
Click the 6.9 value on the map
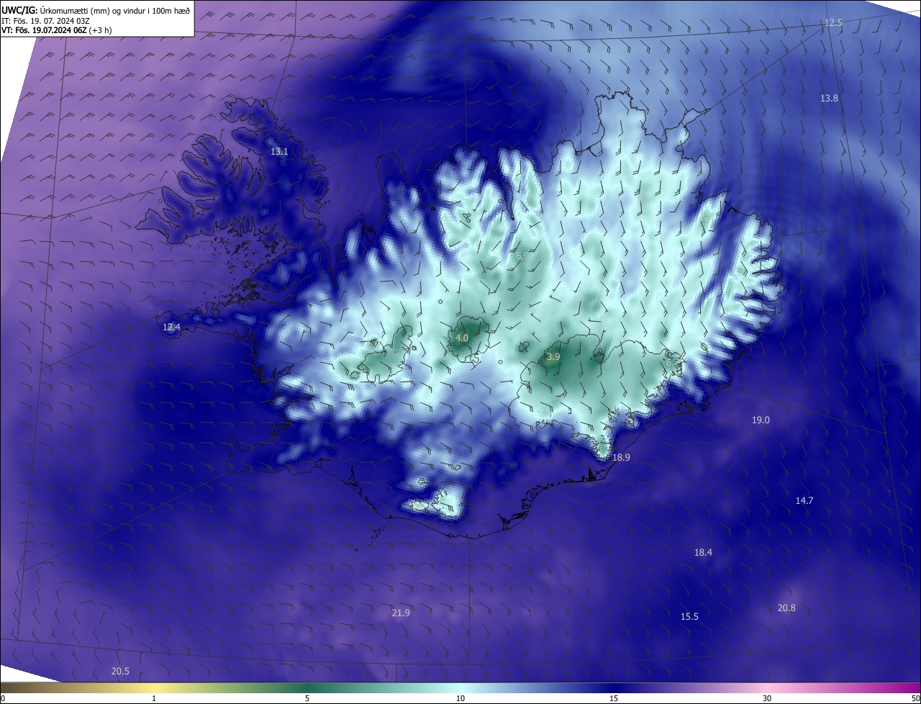click(x=522, y=256)
